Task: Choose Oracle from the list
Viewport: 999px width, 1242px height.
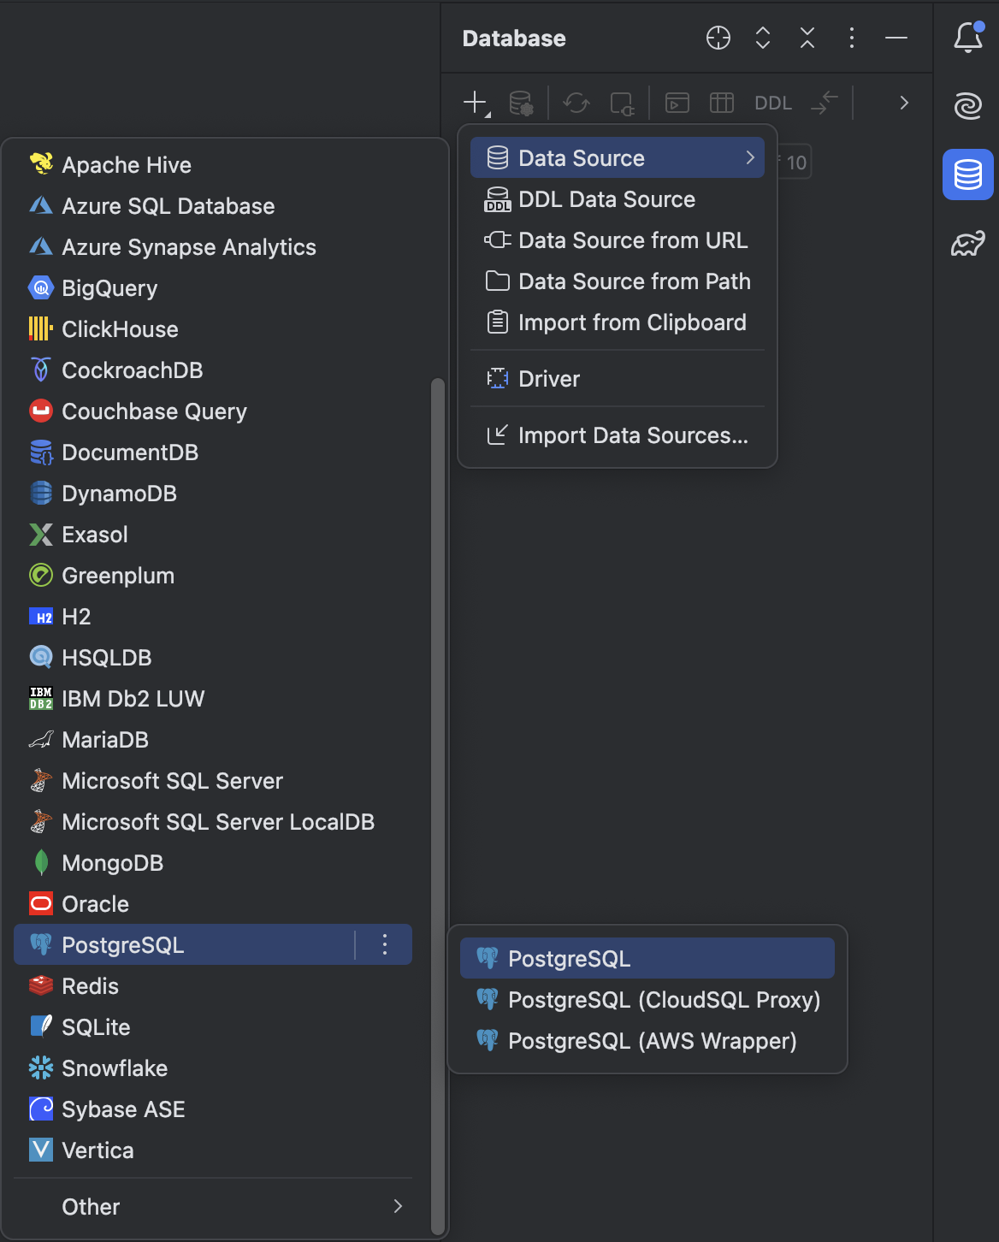Action: tap(213, 904)
